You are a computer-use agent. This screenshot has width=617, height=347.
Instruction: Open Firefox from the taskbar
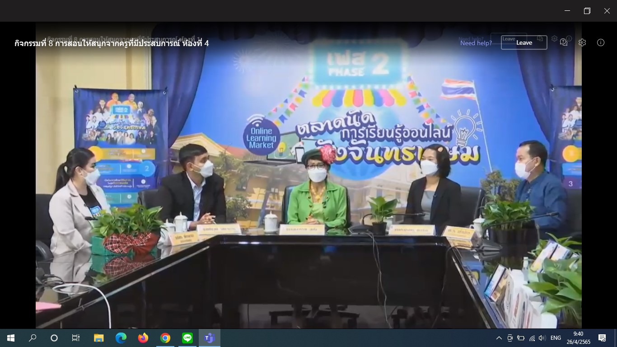pyautogui.click(x=143, y=338)
